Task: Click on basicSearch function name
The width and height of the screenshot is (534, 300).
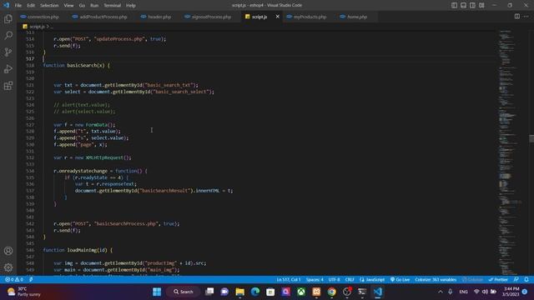Action: (x=82, y=65)
